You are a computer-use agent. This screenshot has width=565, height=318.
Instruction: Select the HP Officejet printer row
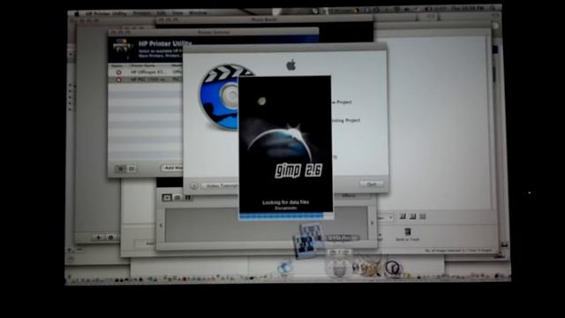point(145,72)
